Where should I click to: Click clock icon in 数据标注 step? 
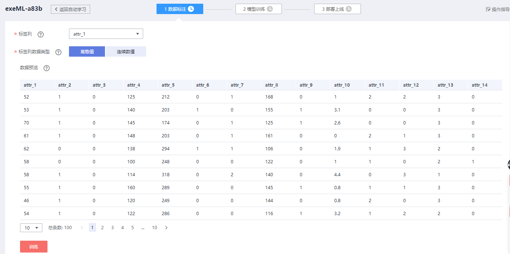(191, 9)
